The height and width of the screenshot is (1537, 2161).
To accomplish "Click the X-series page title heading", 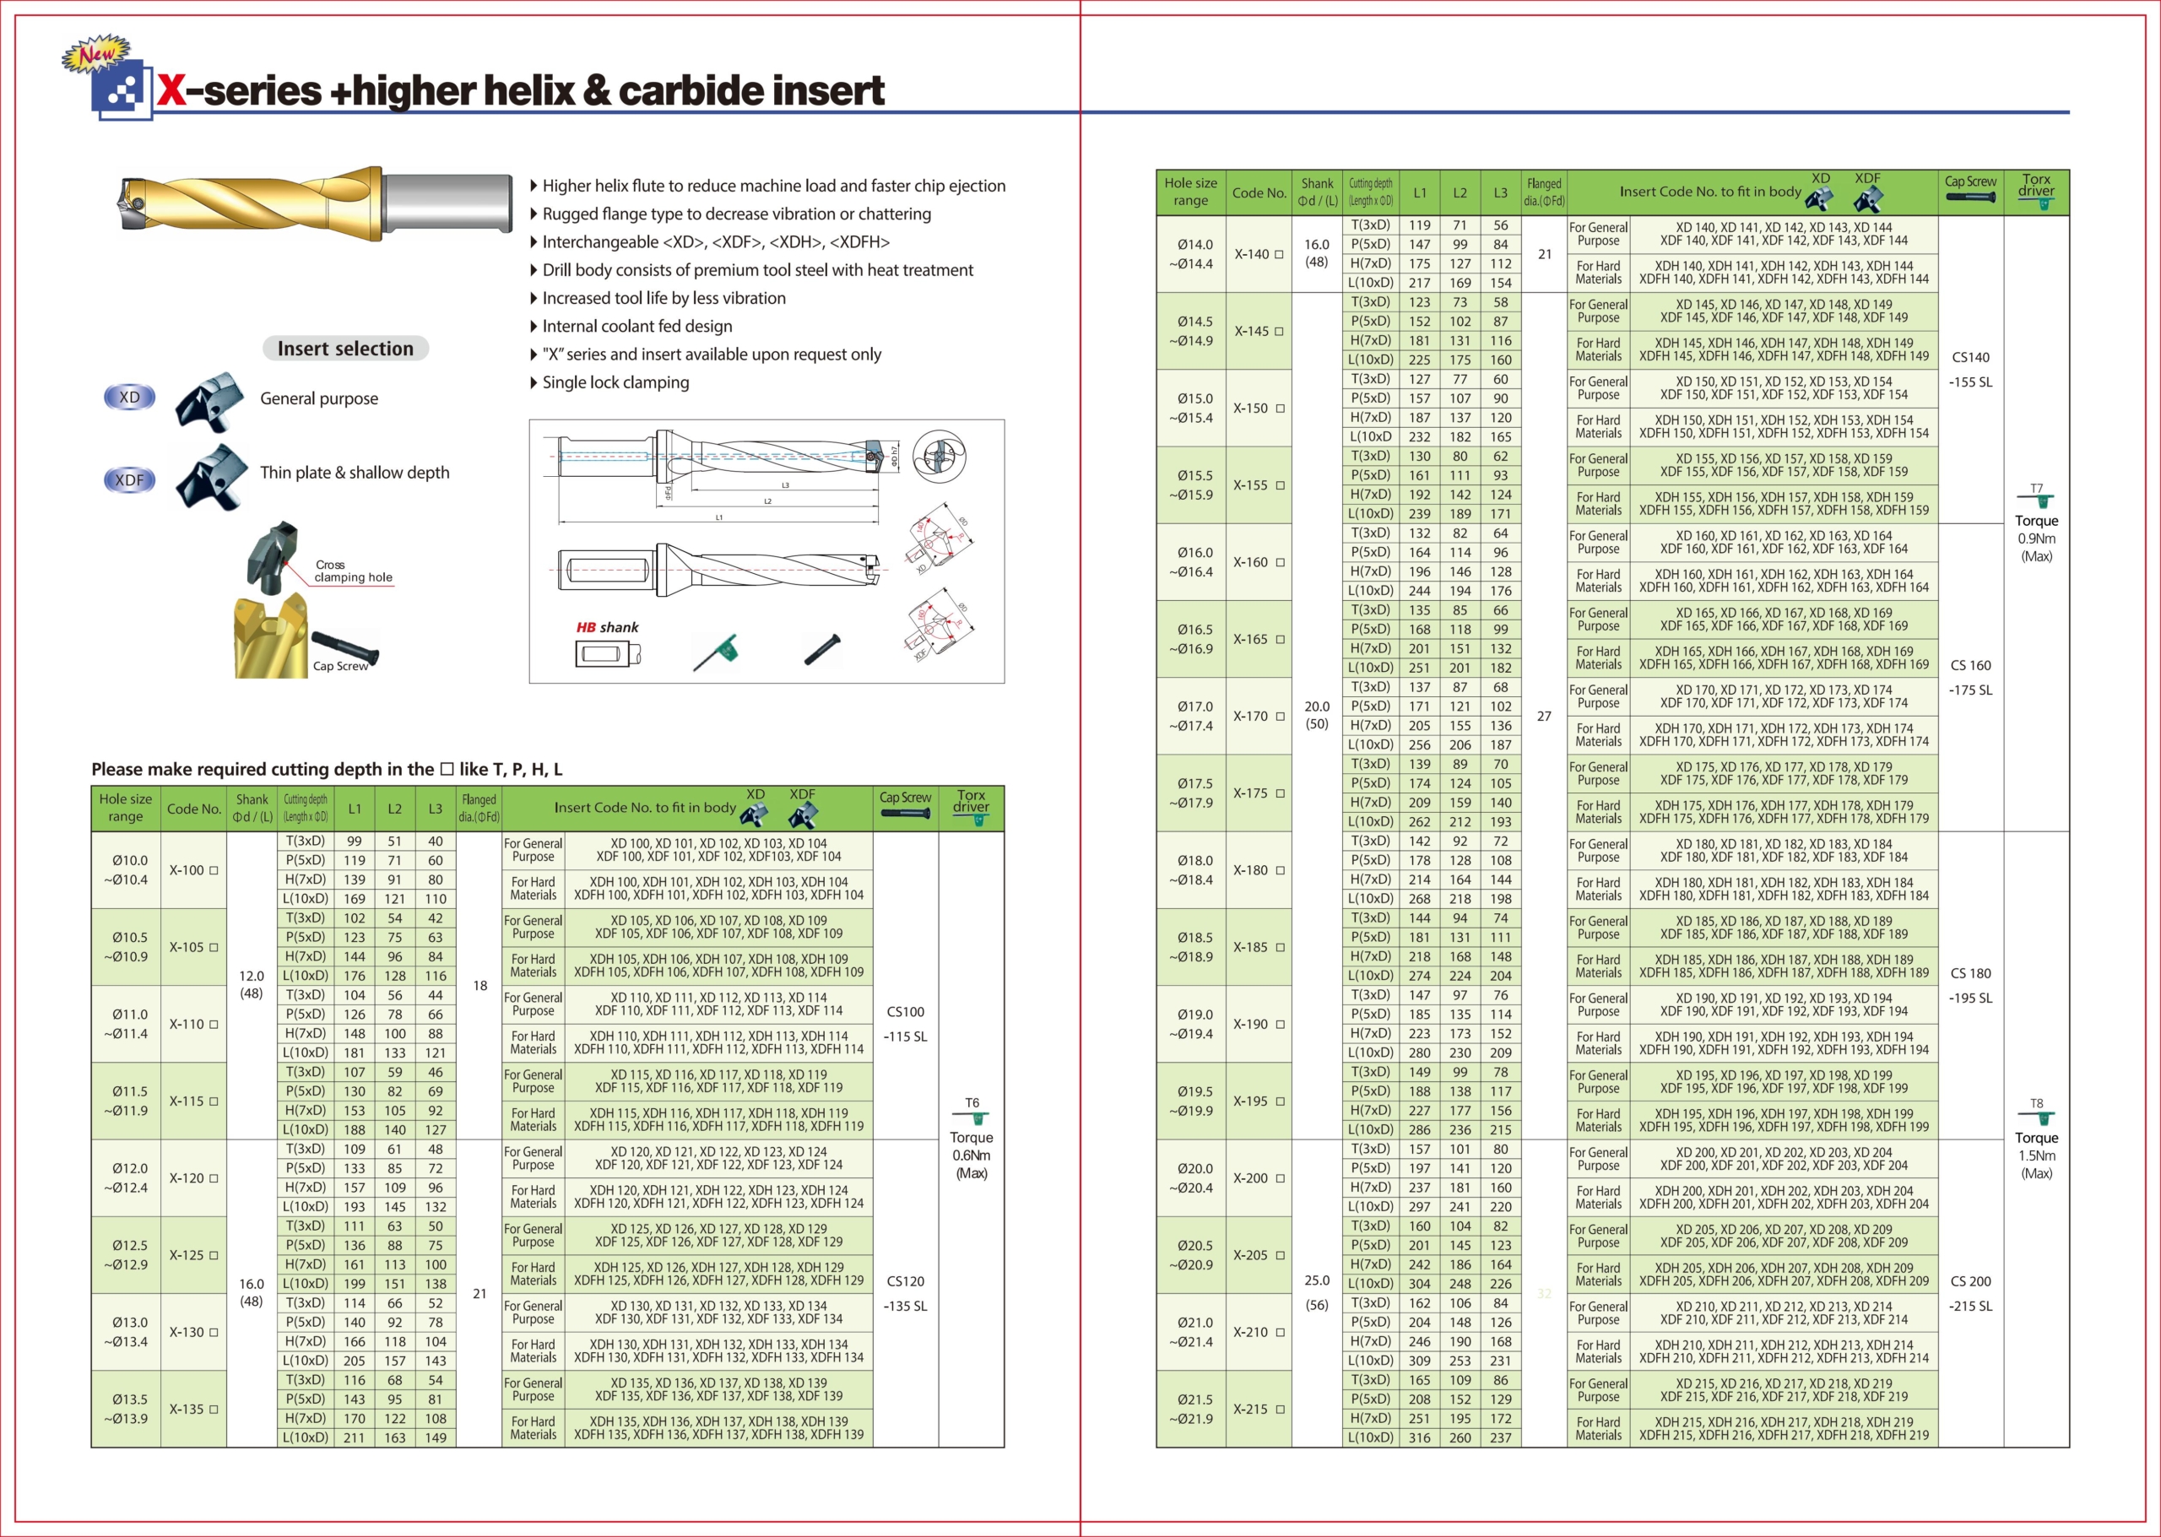I will point(521,91).
